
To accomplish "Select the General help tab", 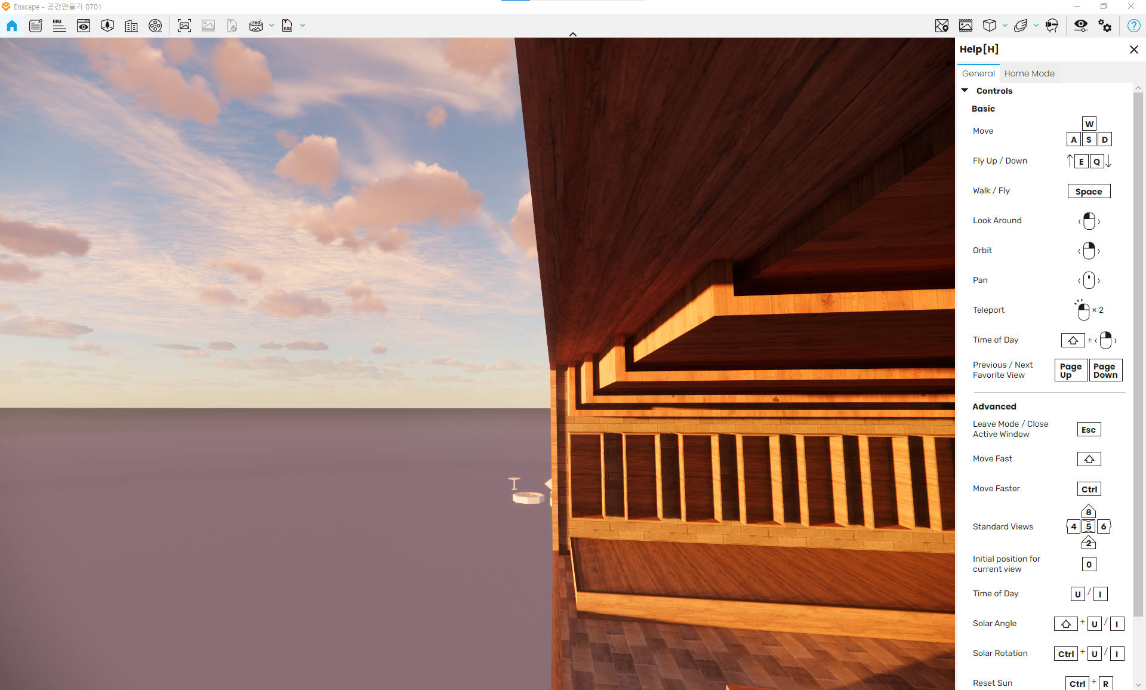I will tap(978, 73).
